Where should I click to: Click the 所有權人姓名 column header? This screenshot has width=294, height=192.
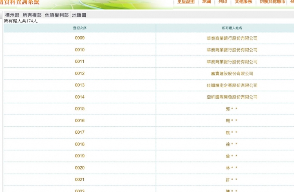[x=232, y=28]
